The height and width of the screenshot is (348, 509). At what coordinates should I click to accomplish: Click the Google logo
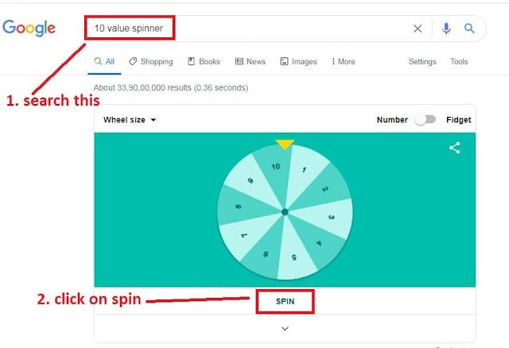point(29,28)
